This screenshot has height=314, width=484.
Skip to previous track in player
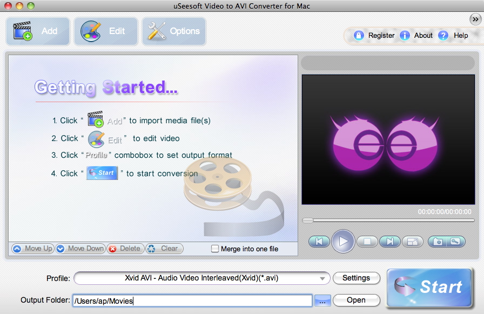pos(319,242)
